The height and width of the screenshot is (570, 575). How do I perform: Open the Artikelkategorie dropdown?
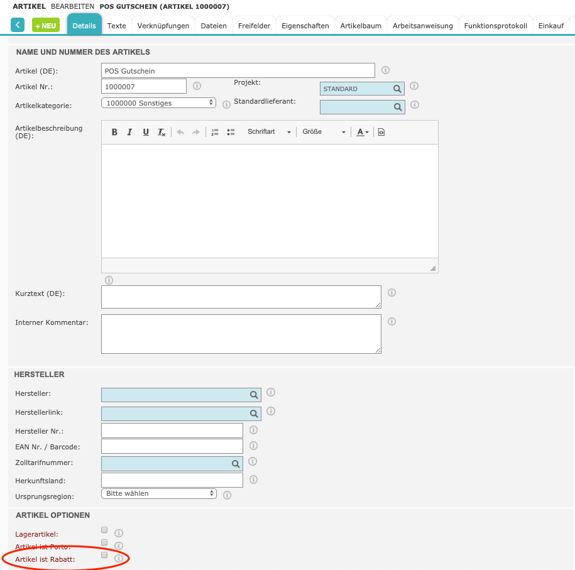(158, 103)
